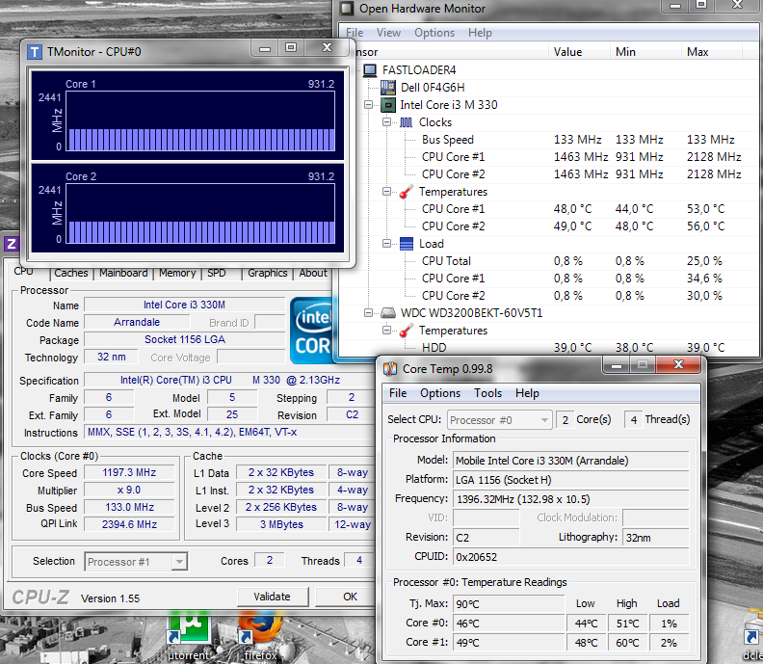Click the Level 3 cache 3 MBytes value
The height and width of the screenshot is (664, 763).
tap(281, 524)
